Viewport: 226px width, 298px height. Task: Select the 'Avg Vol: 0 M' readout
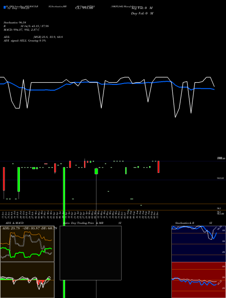point(142,8)
